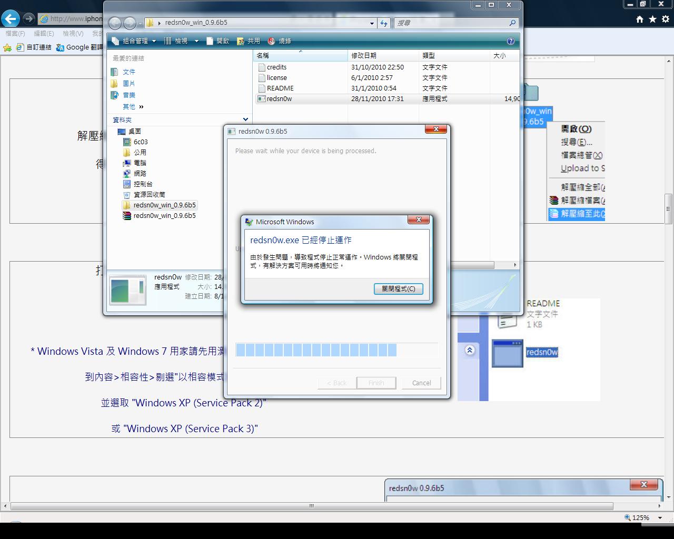Open the address path history dropdown
The width and height of the screenshot is (674, 539).
click(x=372, y=23)
